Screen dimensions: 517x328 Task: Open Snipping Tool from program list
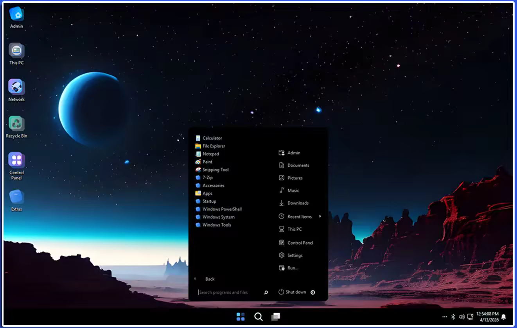point(215,170)
